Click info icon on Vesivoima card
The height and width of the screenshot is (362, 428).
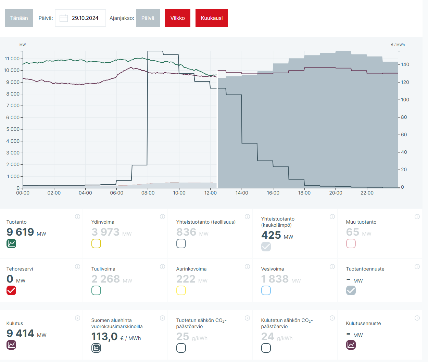coord(332,267)
